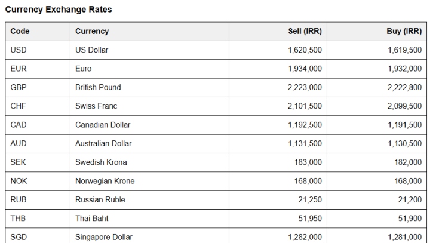
Task: Click the Thai Baht currency cell
Action: point(91,219)
